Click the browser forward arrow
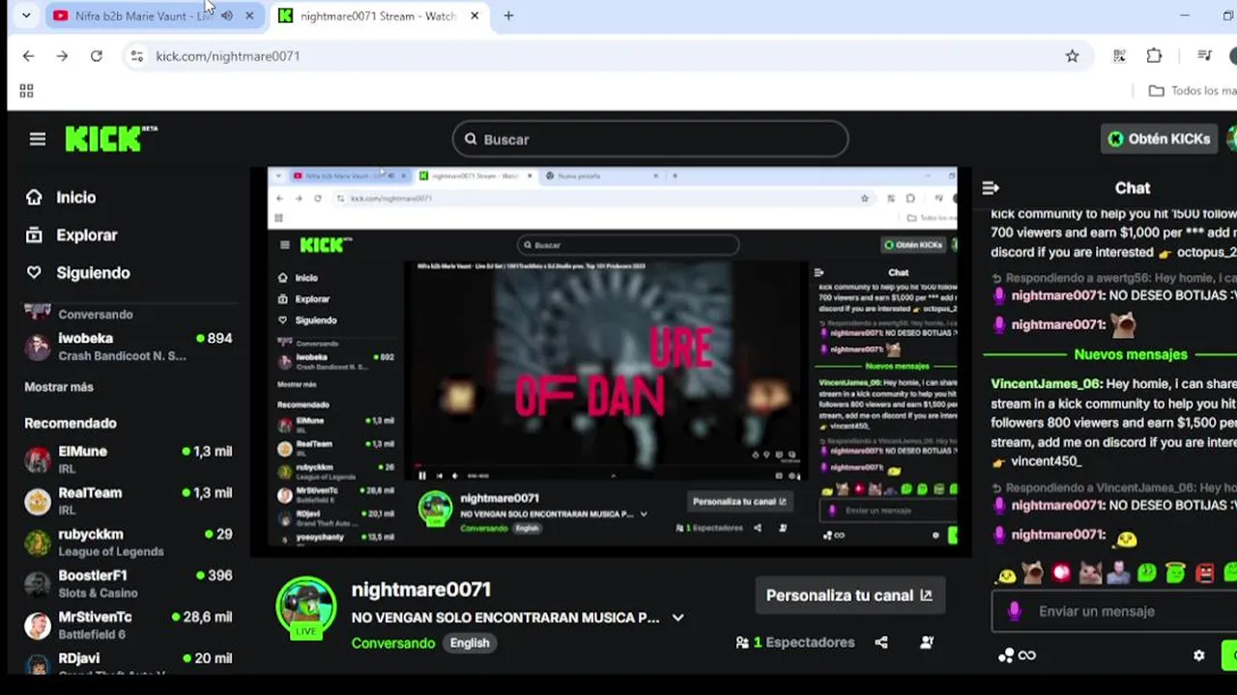The width and height of the screenshot is (1237, 695). pos(62,56)
